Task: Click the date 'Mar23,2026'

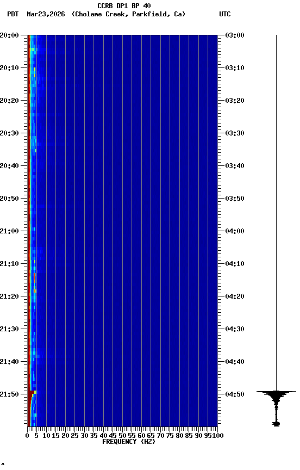Action: coord(46,14)
